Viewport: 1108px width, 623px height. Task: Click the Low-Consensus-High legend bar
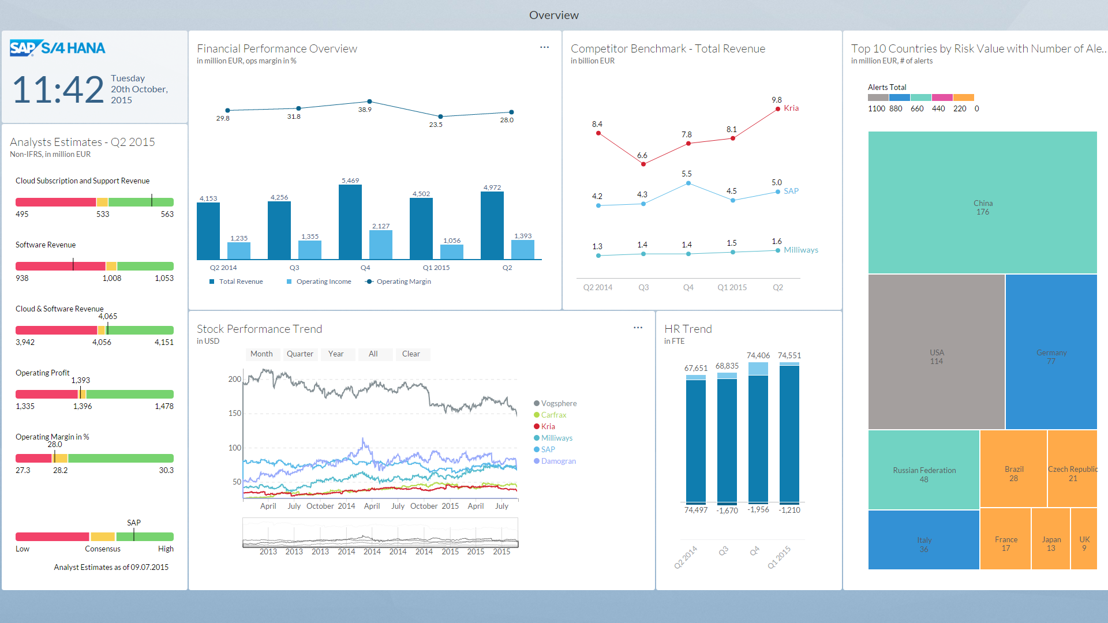pyautogui.click(x=95, y=536)
